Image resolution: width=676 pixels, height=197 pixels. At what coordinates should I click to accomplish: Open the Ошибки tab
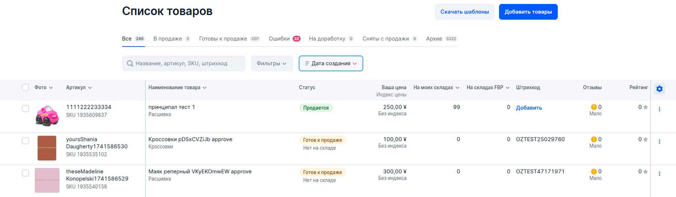coord(284,39)
